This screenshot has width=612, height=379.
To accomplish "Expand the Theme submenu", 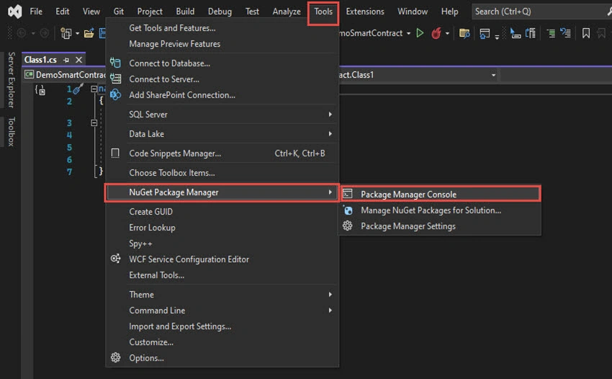I will (222, 295).
